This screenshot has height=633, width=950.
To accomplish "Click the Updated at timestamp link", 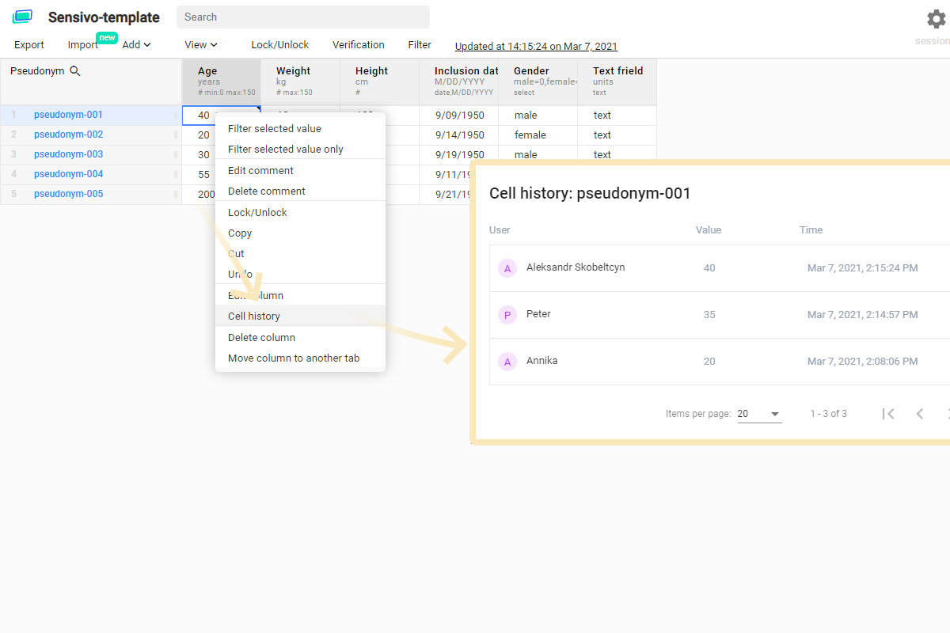I will click(536, 47).
